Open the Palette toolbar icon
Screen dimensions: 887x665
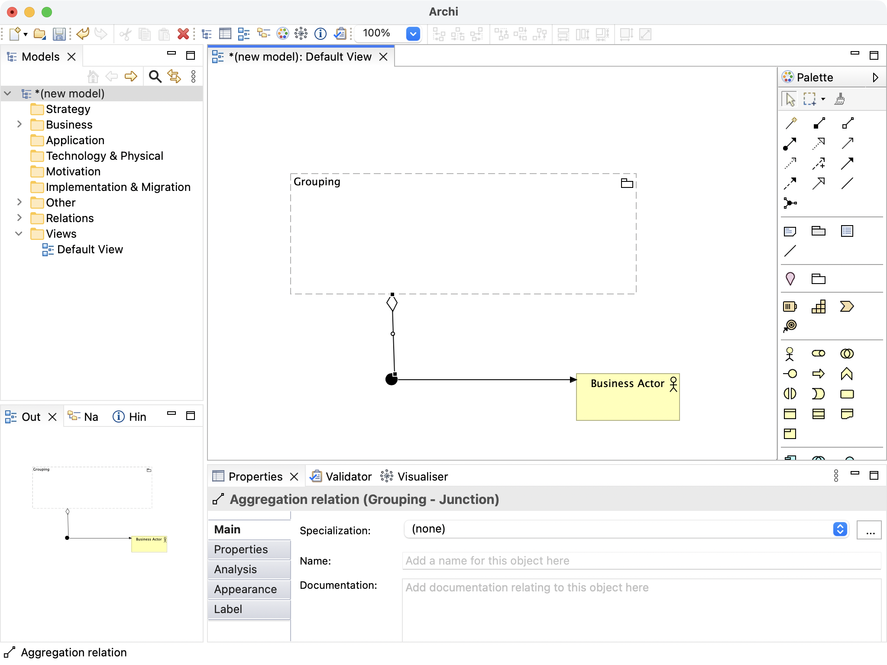282,34
